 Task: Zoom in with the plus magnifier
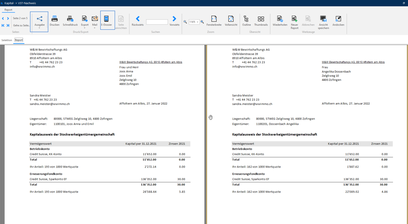(x=202, y=22)
